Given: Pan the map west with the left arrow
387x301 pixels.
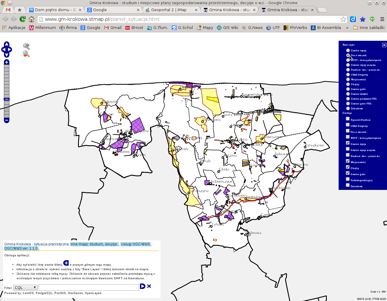Looking at the screenshot, I should 4,50.
